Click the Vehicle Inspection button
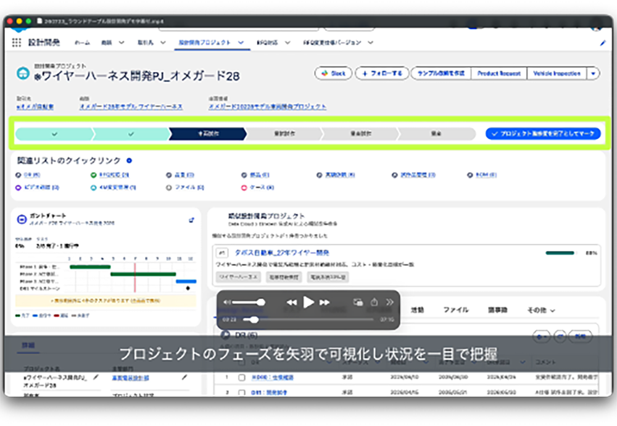617x426 pixels. click(x=557, y=73)
